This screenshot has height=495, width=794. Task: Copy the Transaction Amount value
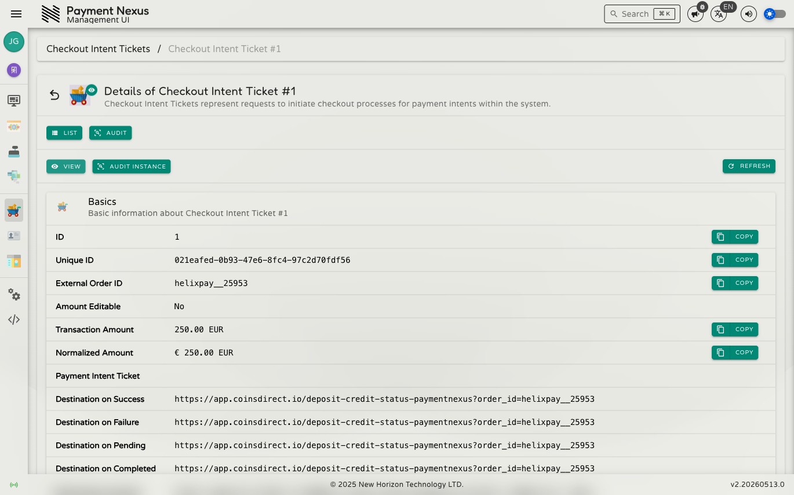coord(735,329)
